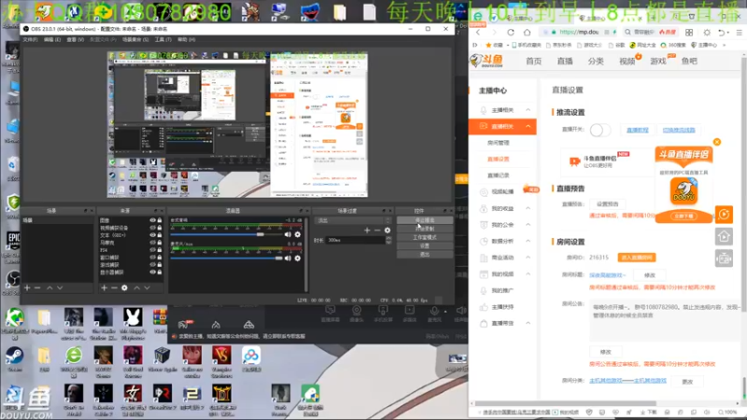Viewport: 747px width, 420px height.
Task: Click floating grey robot icon
Action: [725, 259]
